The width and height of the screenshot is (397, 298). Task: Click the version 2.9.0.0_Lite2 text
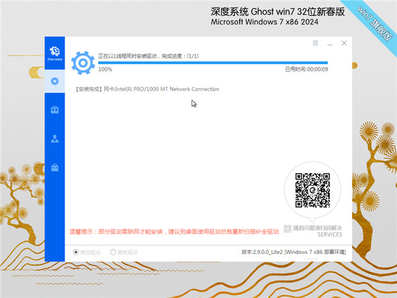(x=293, y=252)
